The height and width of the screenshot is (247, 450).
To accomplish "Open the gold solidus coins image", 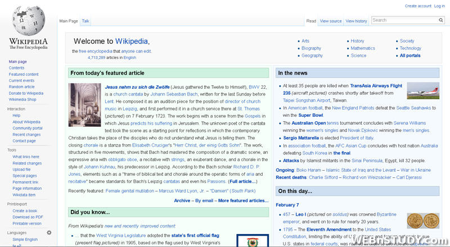I will [423, 221].
